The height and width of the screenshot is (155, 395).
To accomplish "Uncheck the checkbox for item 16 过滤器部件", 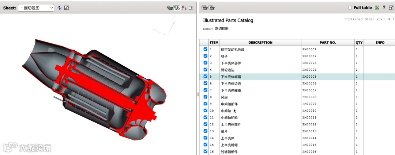I will coord(205,151).
